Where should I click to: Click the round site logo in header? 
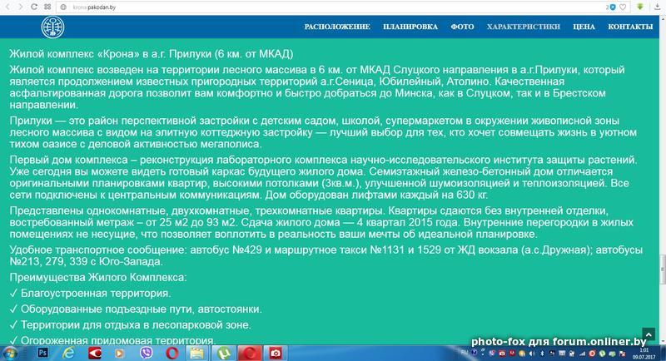pyautogui.click(x=52, y=27)
